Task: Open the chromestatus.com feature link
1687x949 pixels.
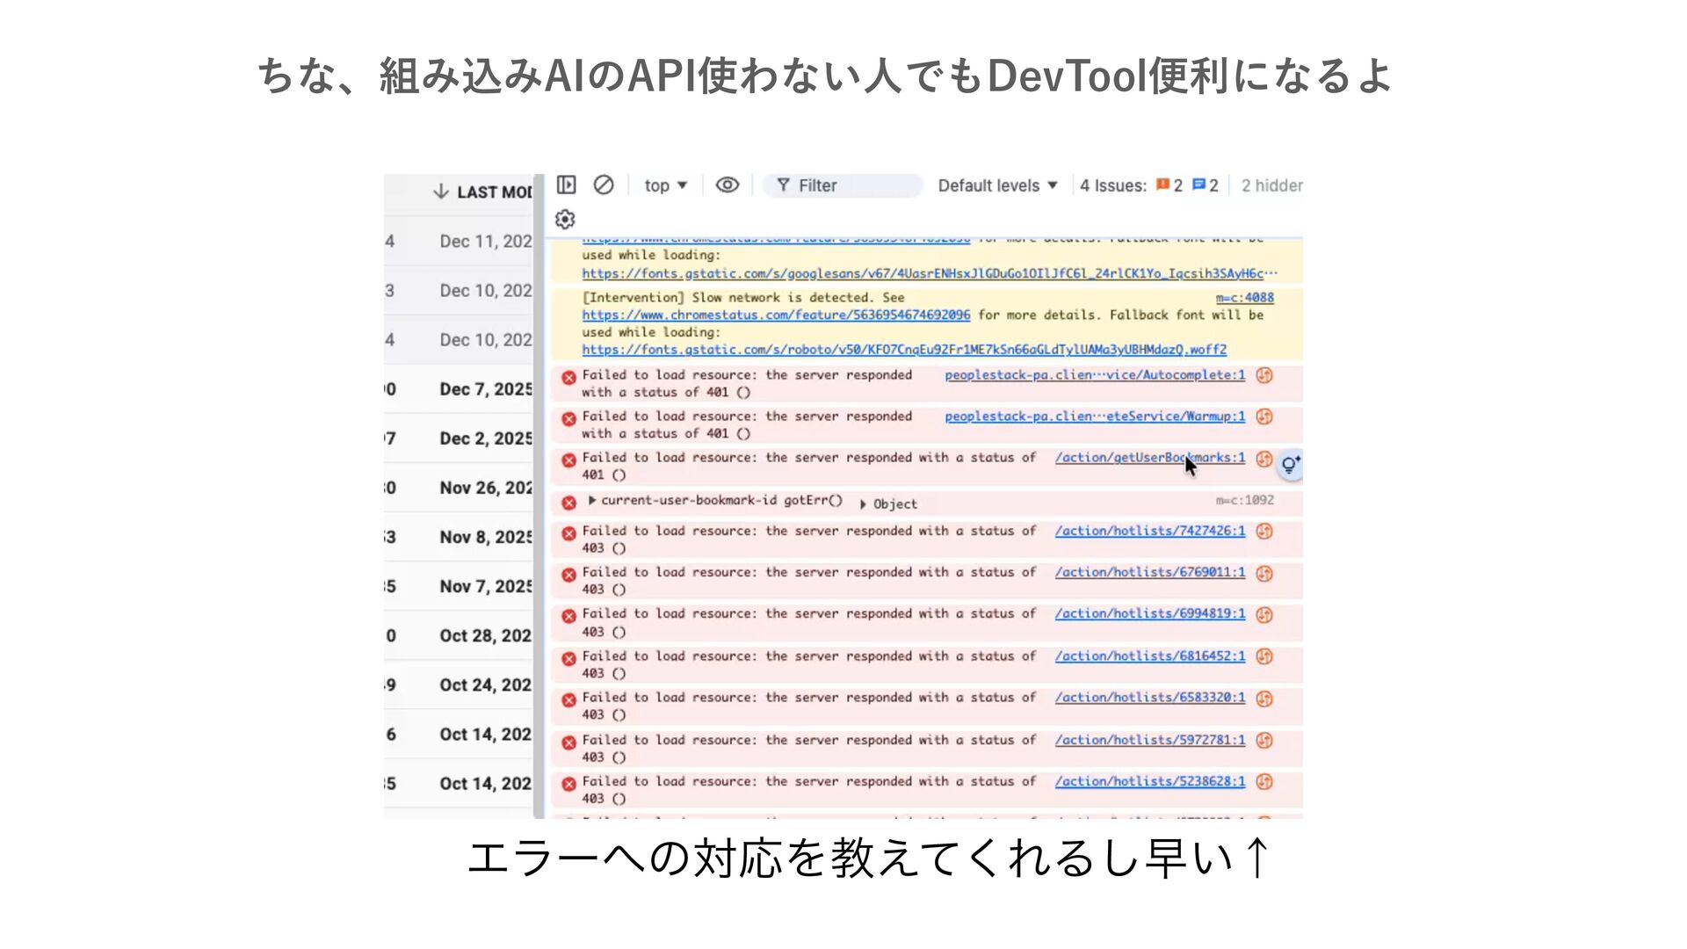Action: pyautogui.click(x=776, y=315)
